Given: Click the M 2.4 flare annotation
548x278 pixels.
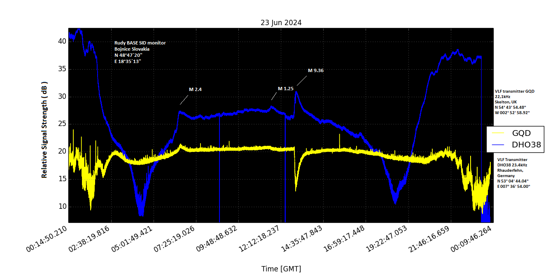Looking at the screenshot, I should pos(195,89).
